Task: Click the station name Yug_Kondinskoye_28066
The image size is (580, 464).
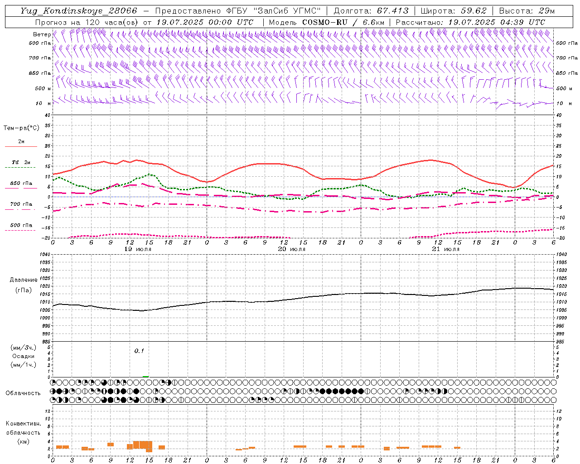Action: (79, 11)
